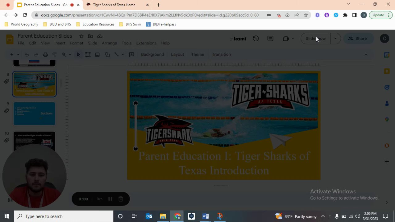Image resolution: width=395 pixels, height=222 pixels.
Task: Open Google Keep side panel icon
Action: 387,71
